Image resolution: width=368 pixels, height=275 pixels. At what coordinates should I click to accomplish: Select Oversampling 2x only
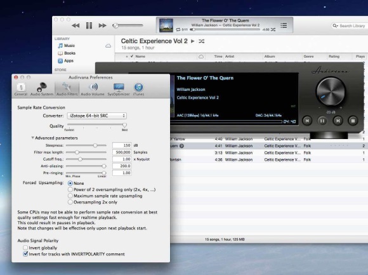[x=70, y=202]
